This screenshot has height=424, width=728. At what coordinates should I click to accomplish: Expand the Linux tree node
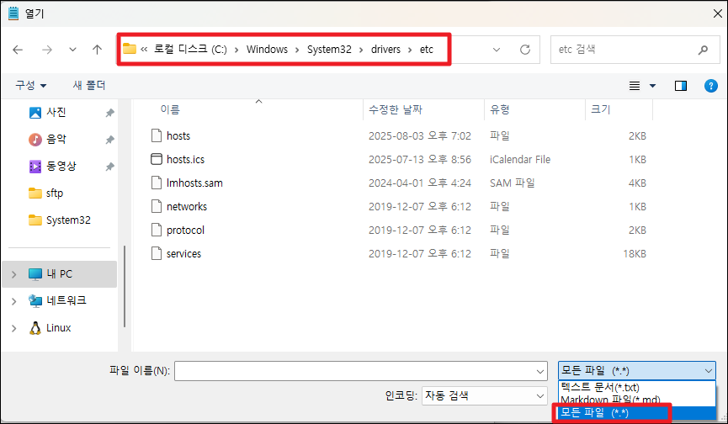pos(14,328)
